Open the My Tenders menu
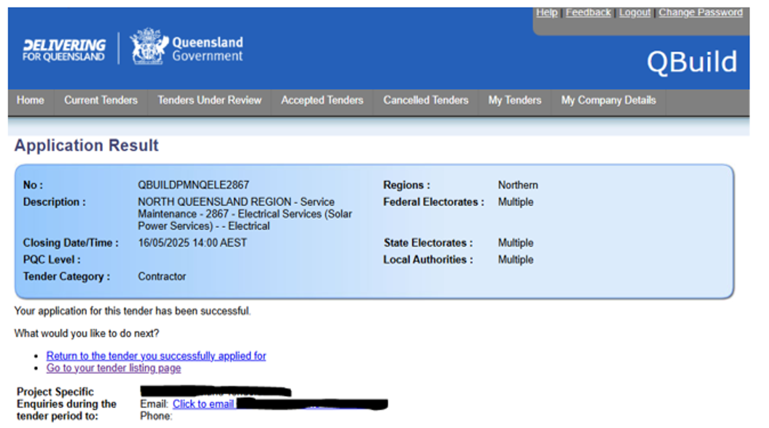769x428 pixels. 514,100
